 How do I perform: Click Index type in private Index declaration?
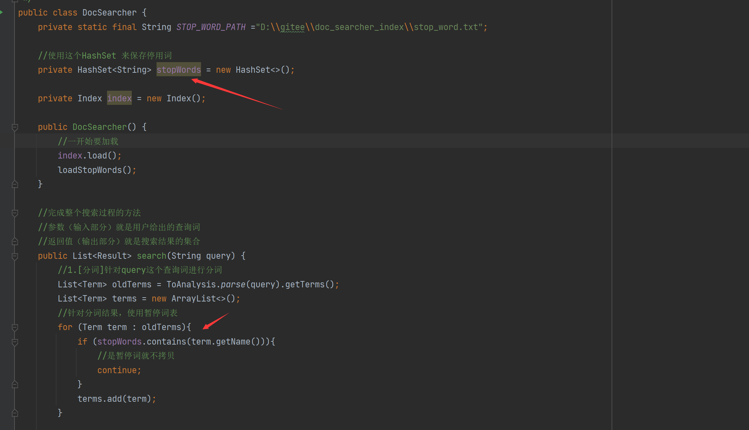[x=90, y=98]
